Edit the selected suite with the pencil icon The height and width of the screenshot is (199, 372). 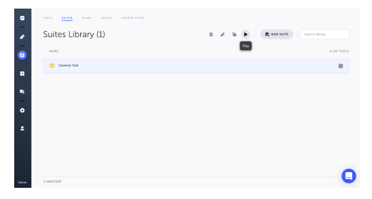(x=222, y=35)
